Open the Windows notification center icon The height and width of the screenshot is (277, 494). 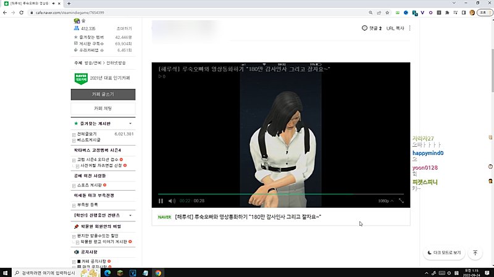pos(487,273)
